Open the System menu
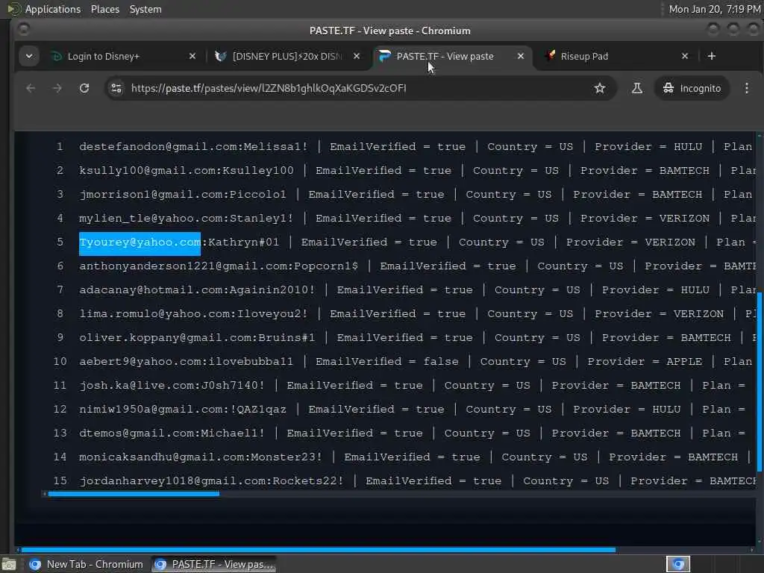Viewport: 764px width, 573px height. pos(145,9)
